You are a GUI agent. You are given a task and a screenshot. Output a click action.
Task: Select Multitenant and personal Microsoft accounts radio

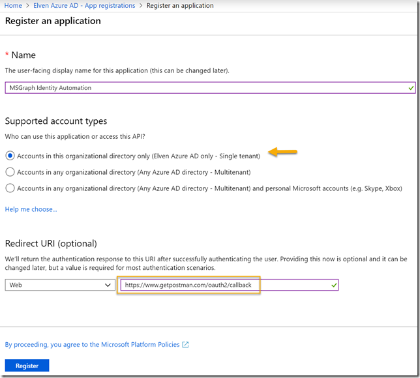tap(10, 188)
